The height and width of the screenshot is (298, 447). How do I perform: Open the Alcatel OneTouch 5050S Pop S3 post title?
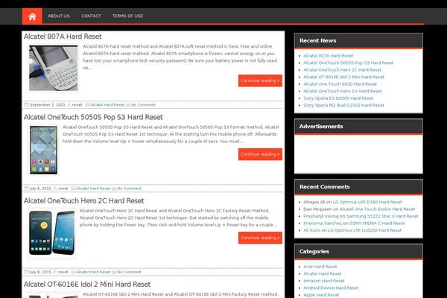(93, 117)
